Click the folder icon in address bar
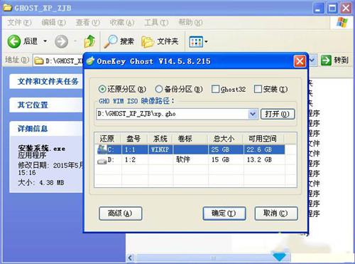 (39, 61)
